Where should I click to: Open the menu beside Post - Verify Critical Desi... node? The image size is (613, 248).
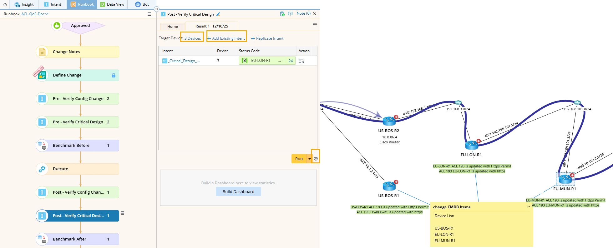tap(122, 213)
